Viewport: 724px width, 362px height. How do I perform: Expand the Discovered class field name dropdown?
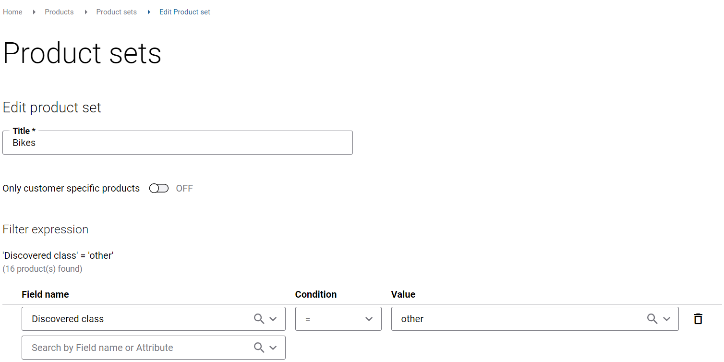click(273, 319)
